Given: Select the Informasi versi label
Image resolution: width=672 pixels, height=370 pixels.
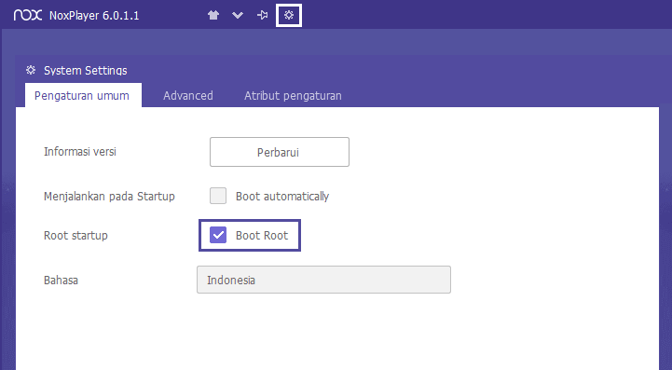Looking at the screenshot, I should [80, 152].
